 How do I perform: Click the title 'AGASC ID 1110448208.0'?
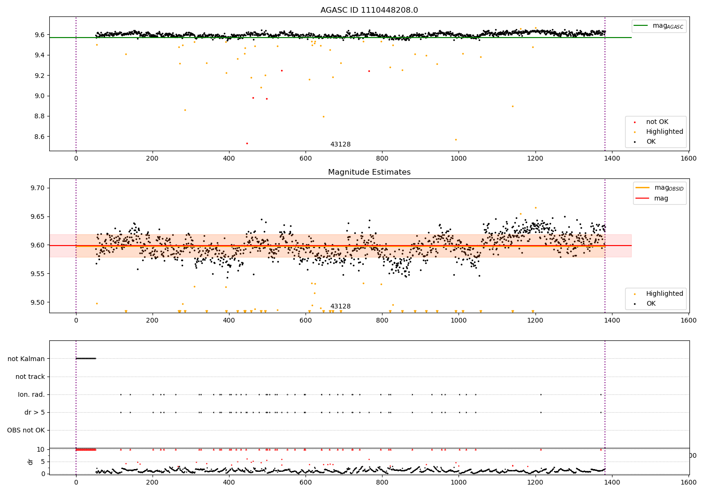(x=369, y=10)
